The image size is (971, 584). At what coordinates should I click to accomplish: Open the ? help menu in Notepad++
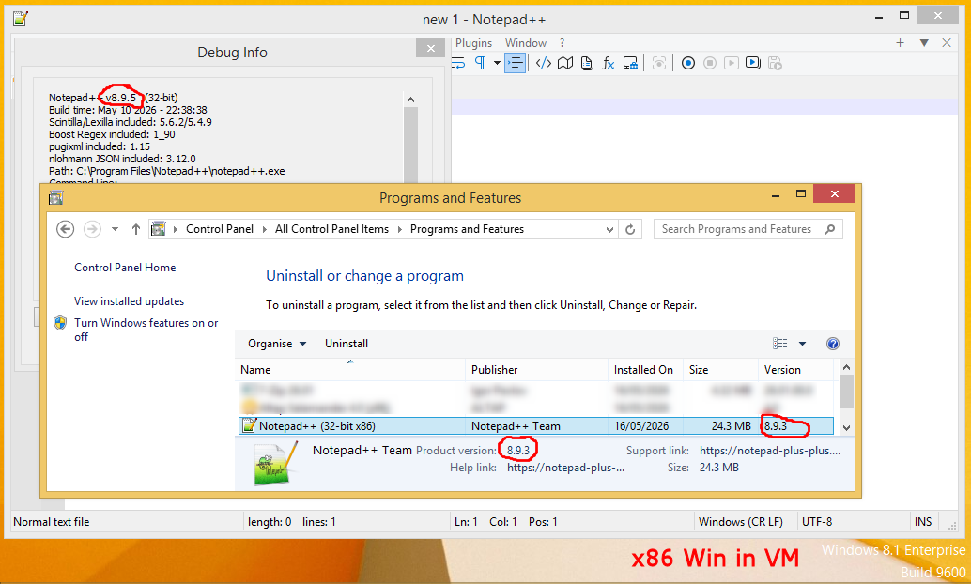562,43
